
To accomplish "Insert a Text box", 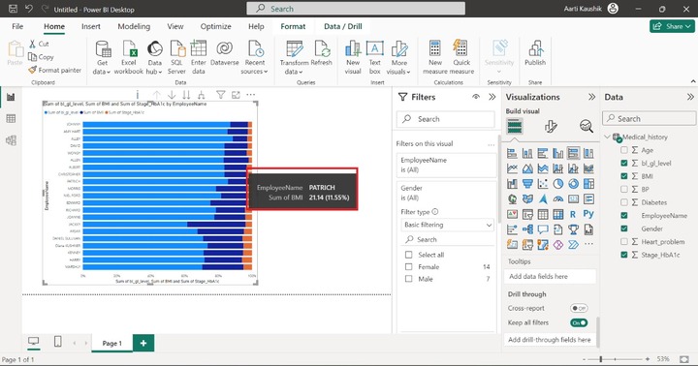I will (375, 57).
